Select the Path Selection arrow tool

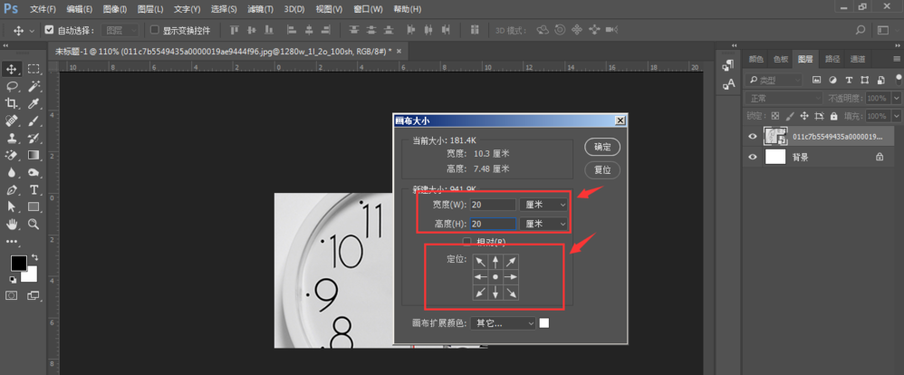tap(11, 207)
